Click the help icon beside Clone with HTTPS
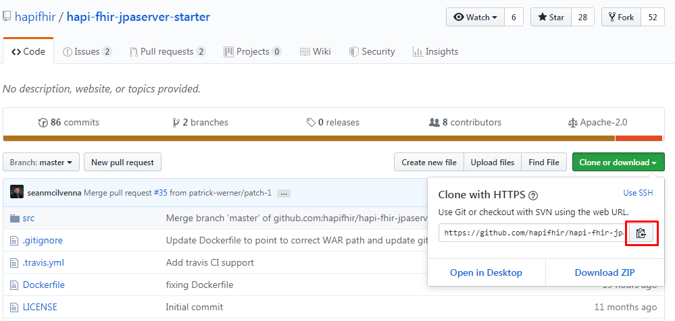 (x=533, y=195)
